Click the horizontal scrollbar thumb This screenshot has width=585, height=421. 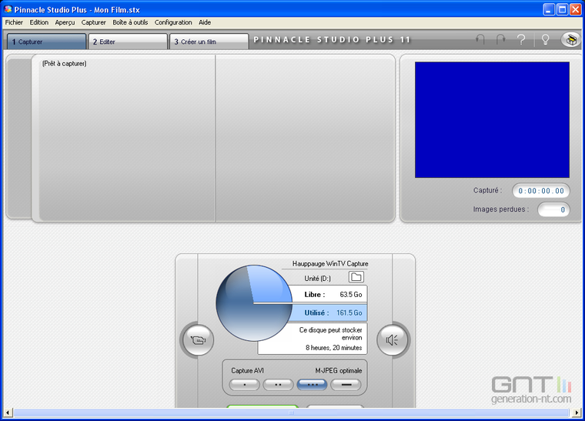click(x=291, y=413)
